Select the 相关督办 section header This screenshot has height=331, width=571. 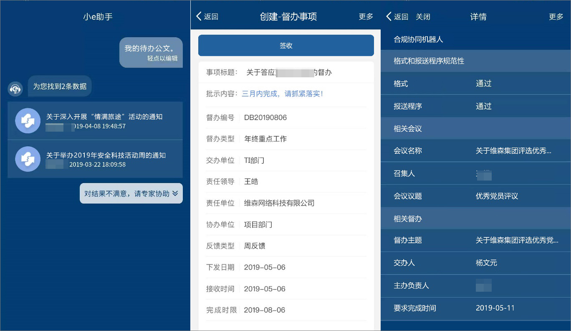pos(476,219)
